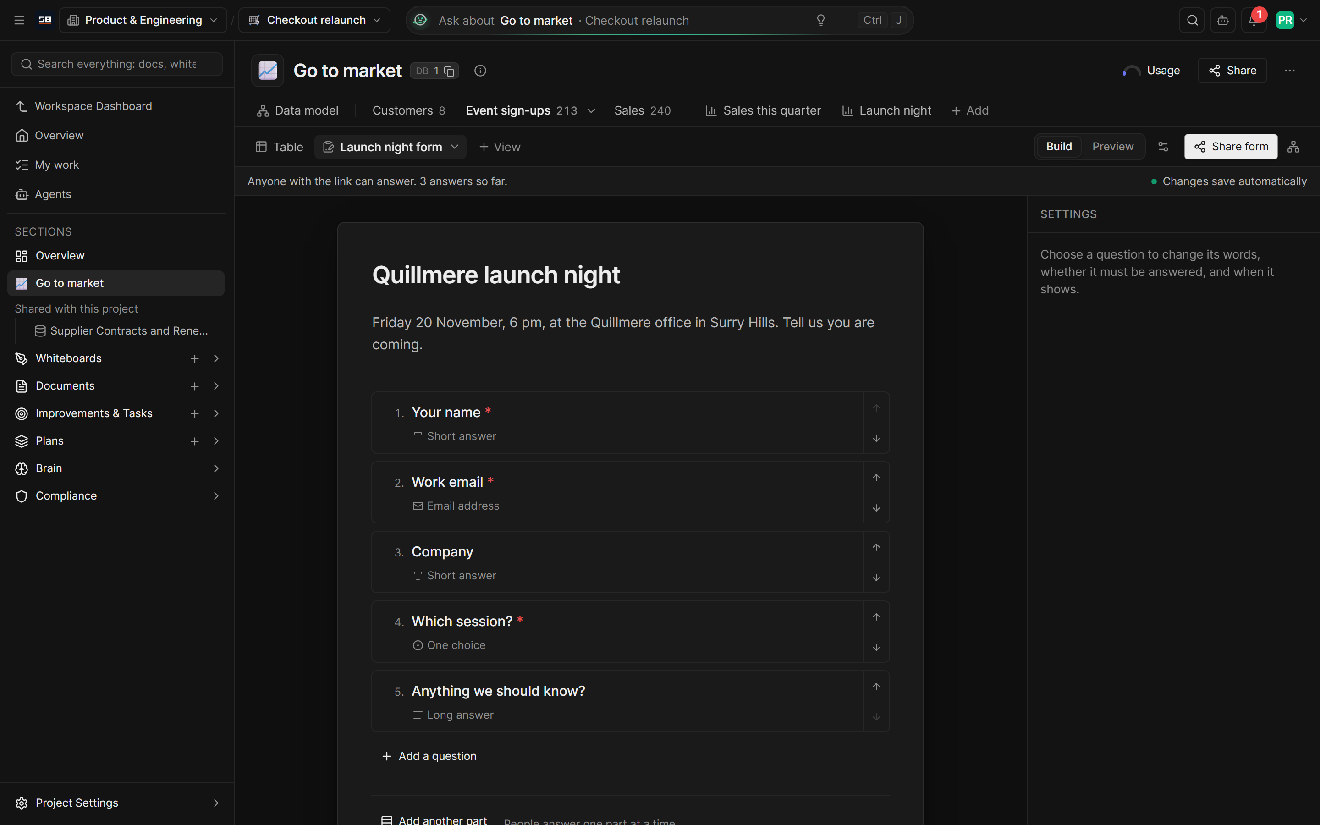Click the lightbulb suggestions icon in Ask bar
The height and width of the screenshot is (825, 1320).
coord(820,20)
